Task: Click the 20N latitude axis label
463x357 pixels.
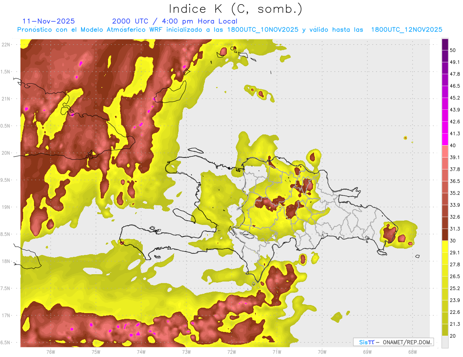Action: click(x=6, y=153)
